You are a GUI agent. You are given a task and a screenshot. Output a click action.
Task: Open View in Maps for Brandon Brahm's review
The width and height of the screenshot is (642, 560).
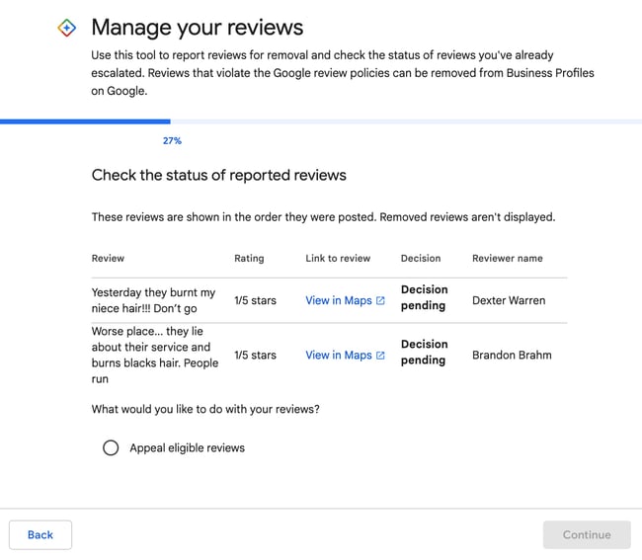tap(339, 356)
